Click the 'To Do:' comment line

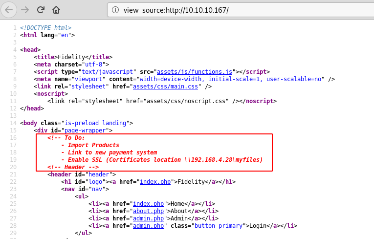point(66,138)
